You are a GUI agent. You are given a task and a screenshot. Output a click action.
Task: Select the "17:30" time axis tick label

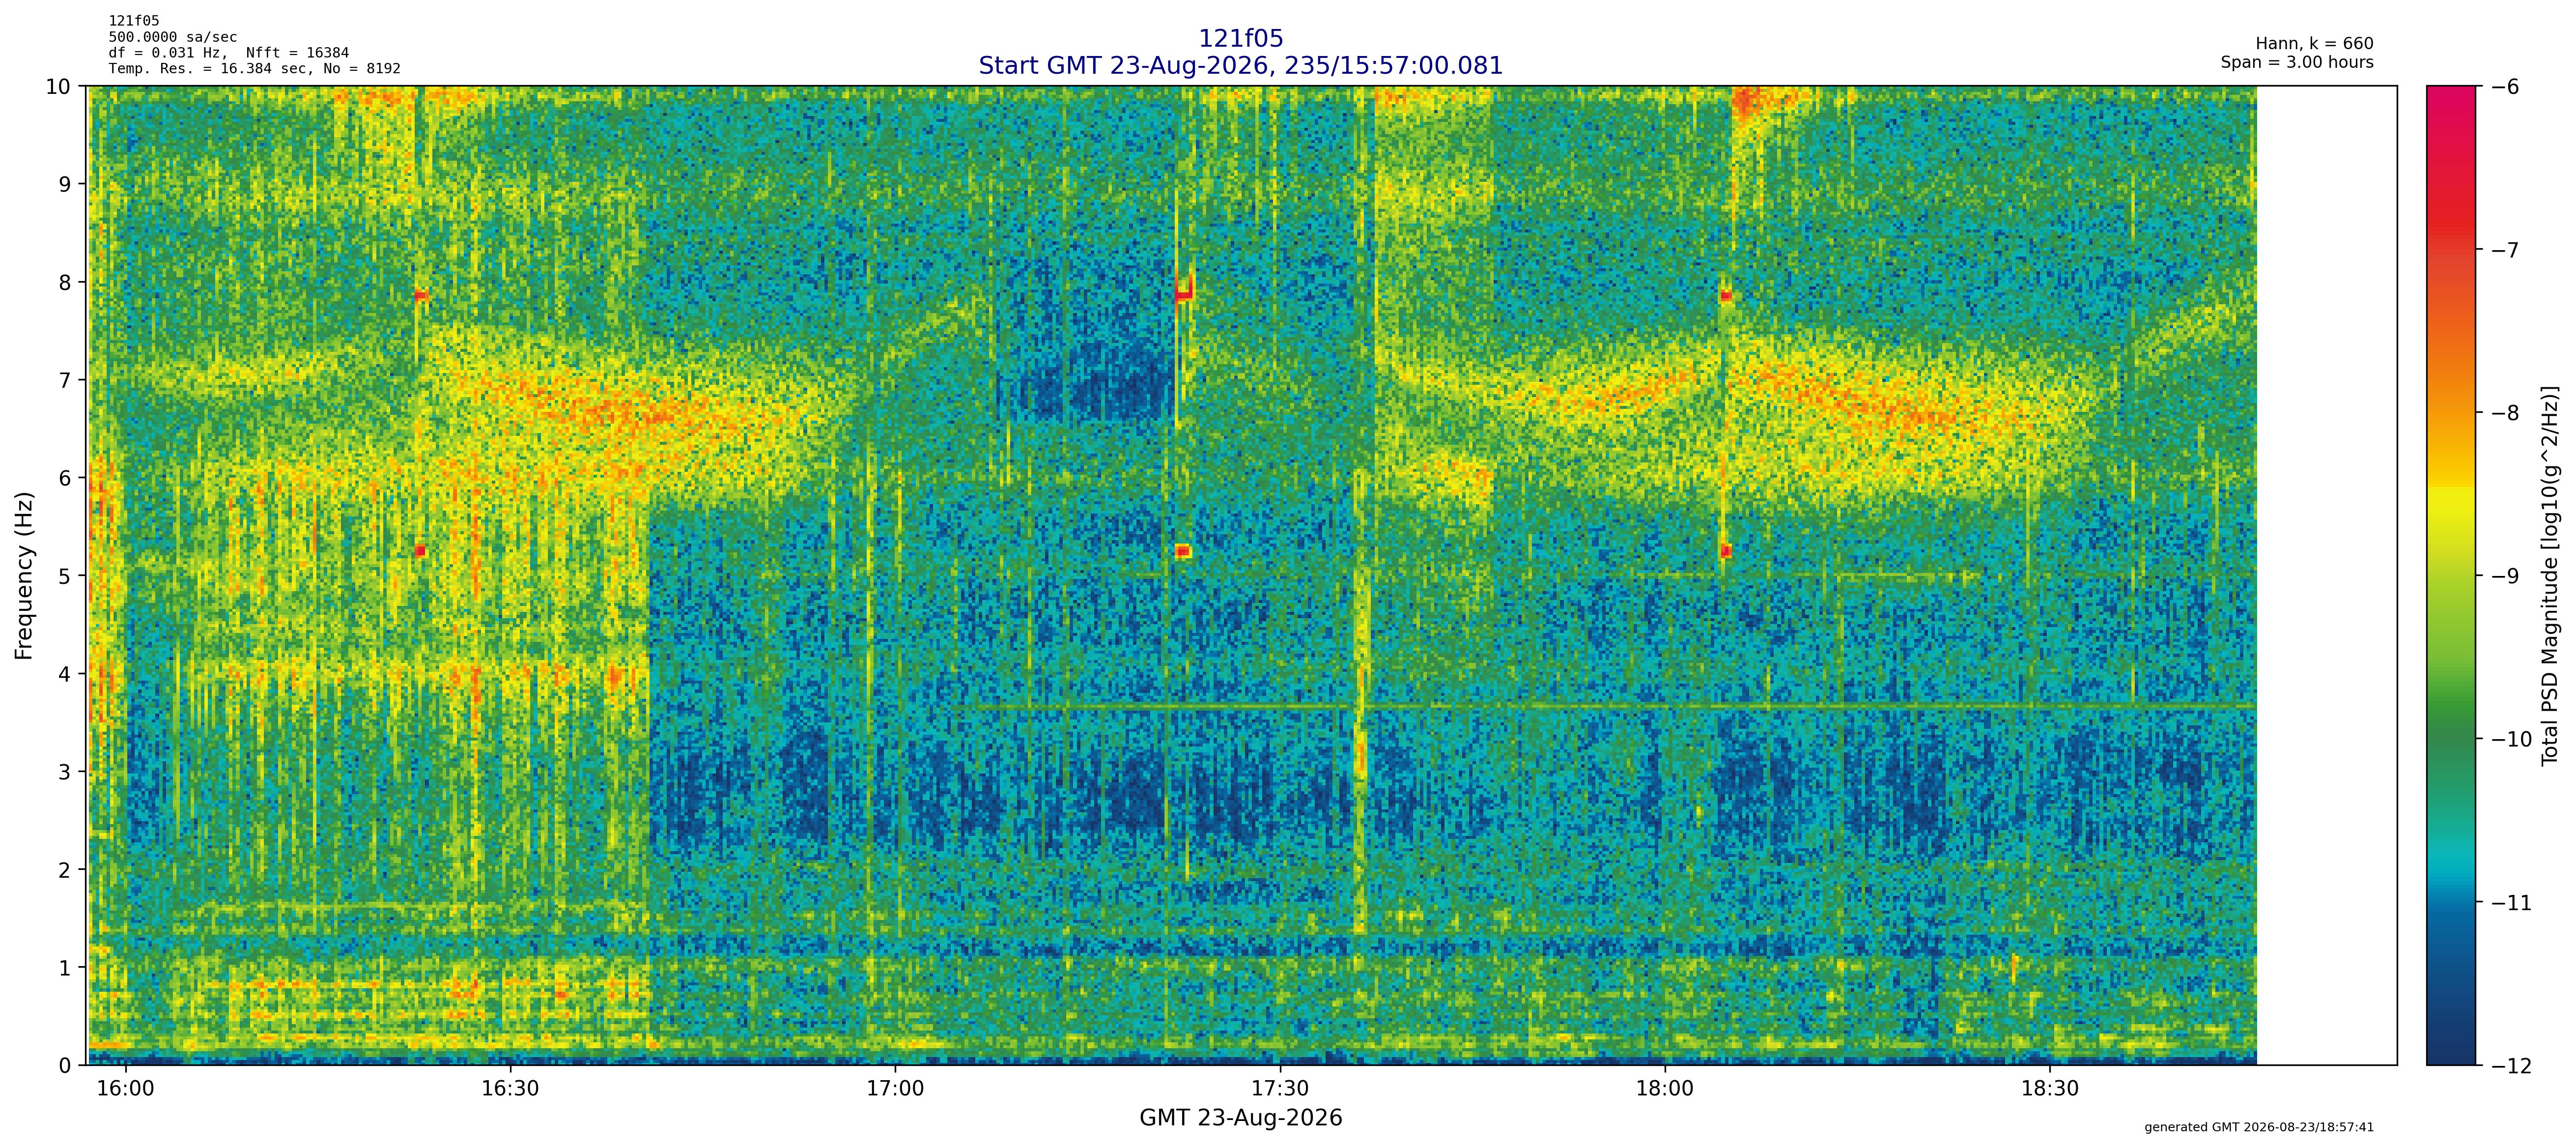(x=1280, y=1088)
